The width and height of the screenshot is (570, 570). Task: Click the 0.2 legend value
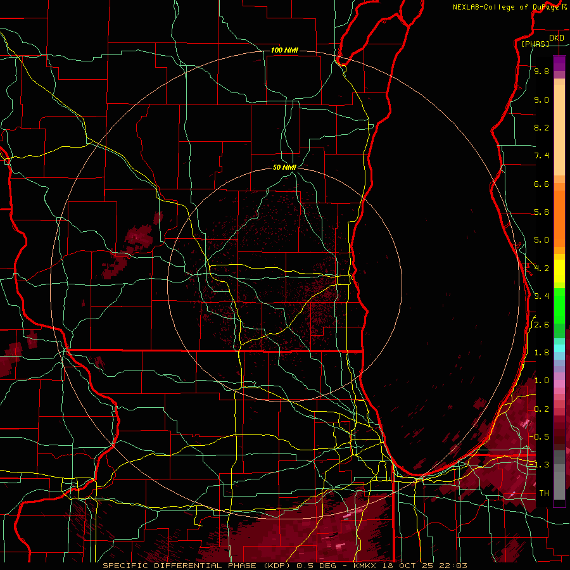point(541,409)
